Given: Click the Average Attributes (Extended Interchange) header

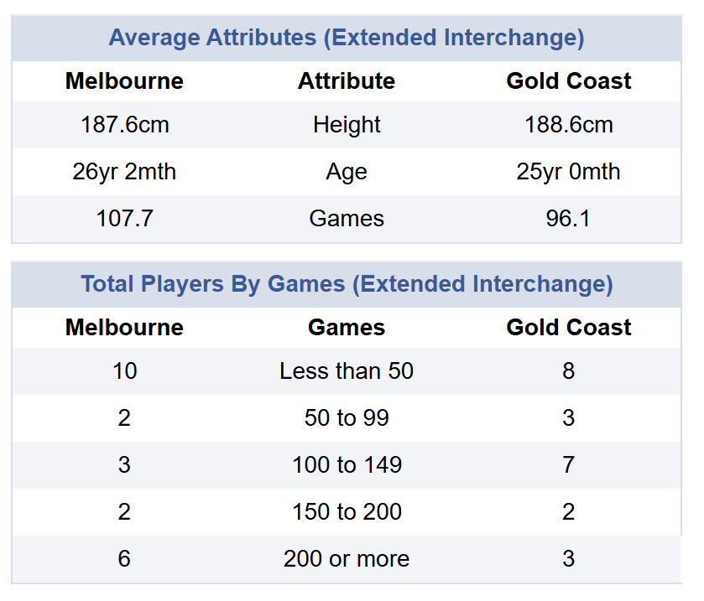Looking at the screenshot, I should point(346,38).
